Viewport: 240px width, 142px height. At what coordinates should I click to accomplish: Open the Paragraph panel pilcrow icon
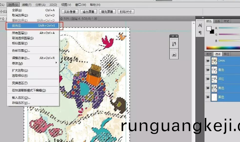tap(200, 32)
